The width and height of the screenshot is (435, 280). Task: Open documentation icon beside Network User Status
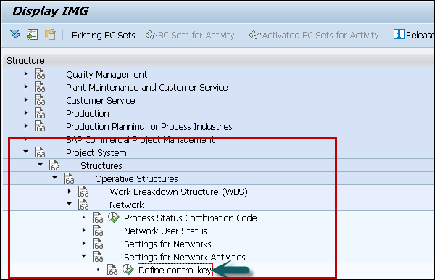pyautogui.click(x=98, y=231)
